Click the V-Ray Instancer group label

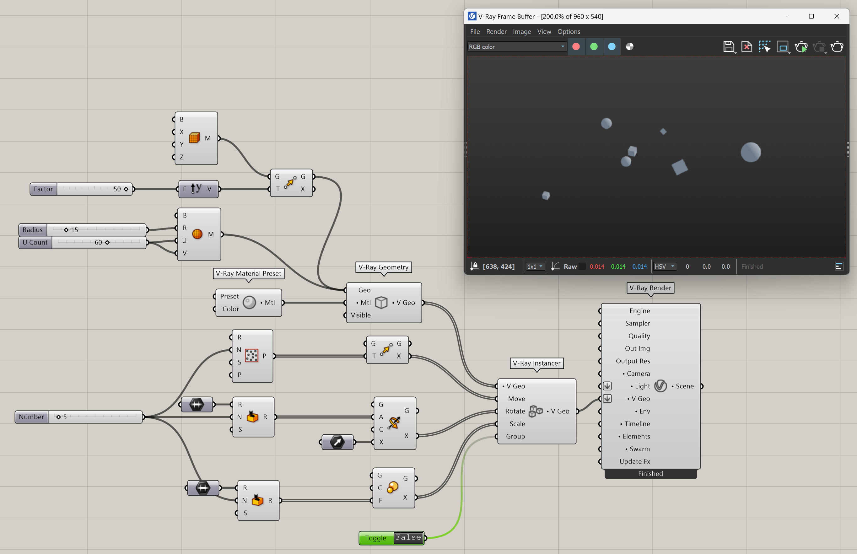536,363
